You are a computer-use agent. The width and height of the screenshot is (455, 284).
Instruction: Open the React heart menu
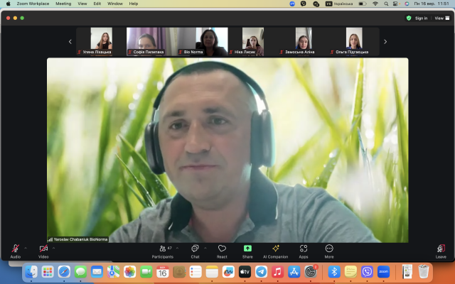coord(222,251)
